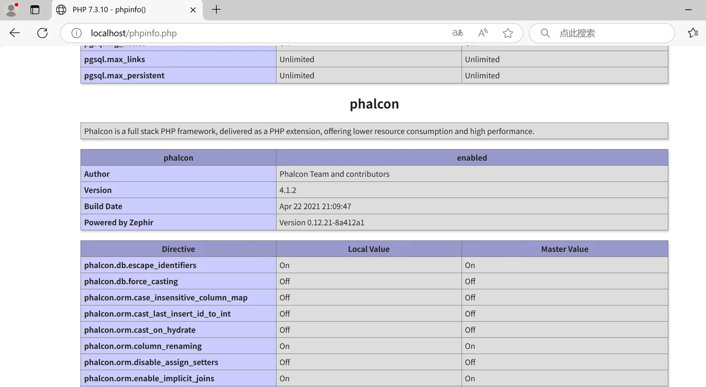The image size is (706, 387).
Task: Select 'Phalcon Team and contributors' value
Action: click(334, 174)
